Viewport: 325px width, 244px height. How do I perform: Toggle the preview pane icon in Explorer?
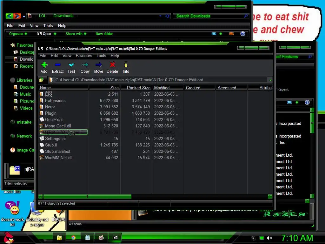231,34
